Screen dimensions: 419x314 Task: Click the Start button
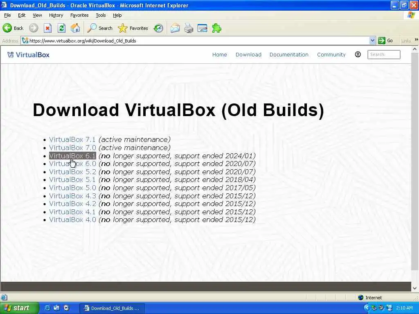(19, 308)
